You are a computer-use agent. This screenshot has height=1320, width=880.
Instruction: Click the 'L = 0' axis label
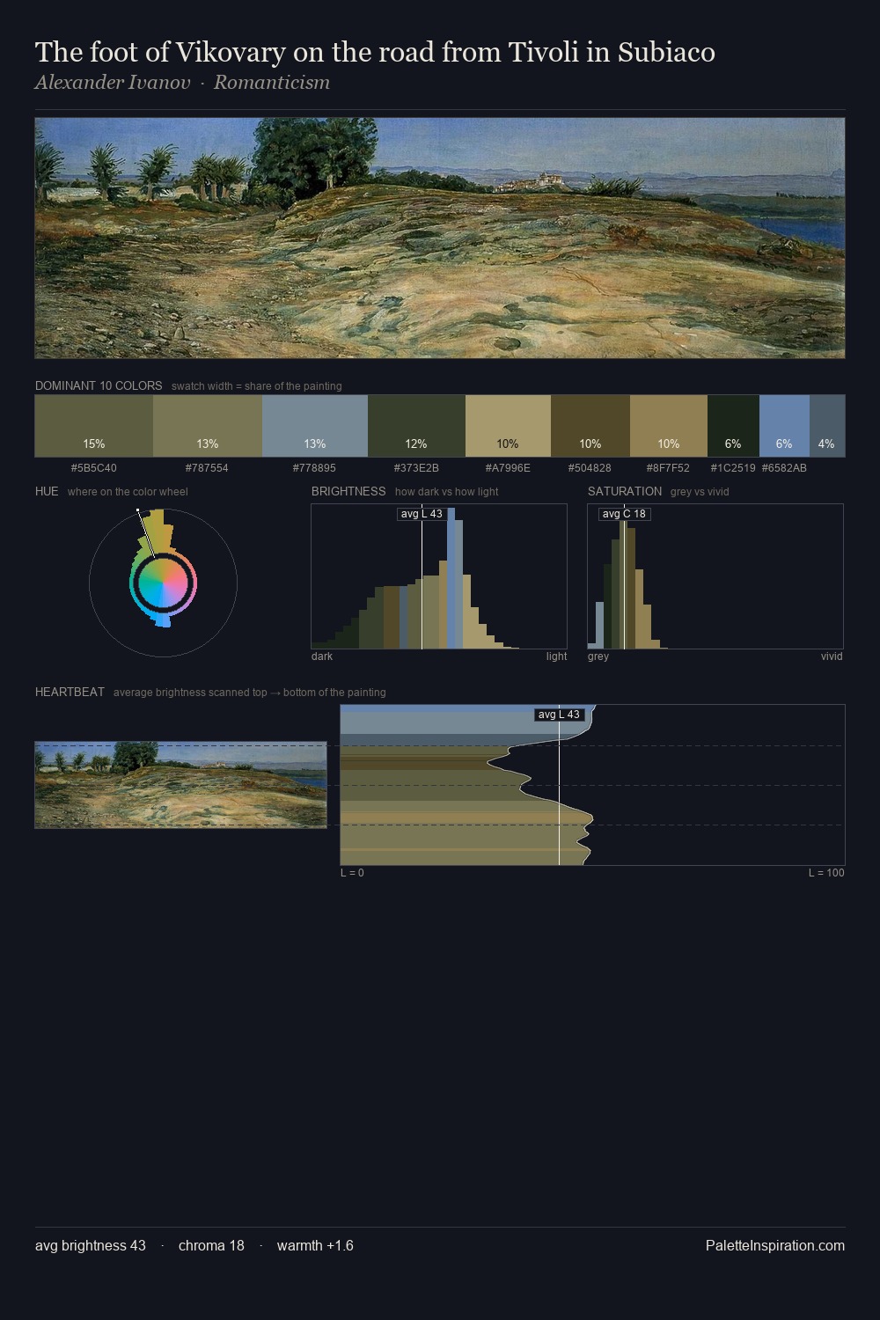(352, 873)
